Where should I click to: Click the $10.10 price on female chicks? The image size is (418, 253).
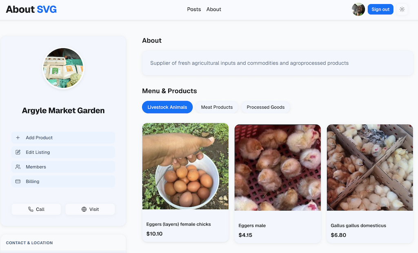click(x=154, y=234)
